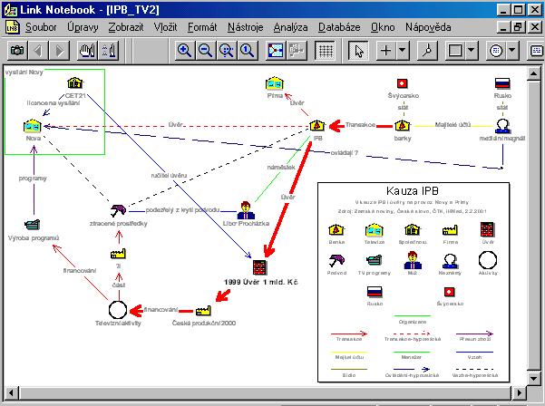Click the toolbar icon after the fit-chart icon

click(x=297, y=51)
